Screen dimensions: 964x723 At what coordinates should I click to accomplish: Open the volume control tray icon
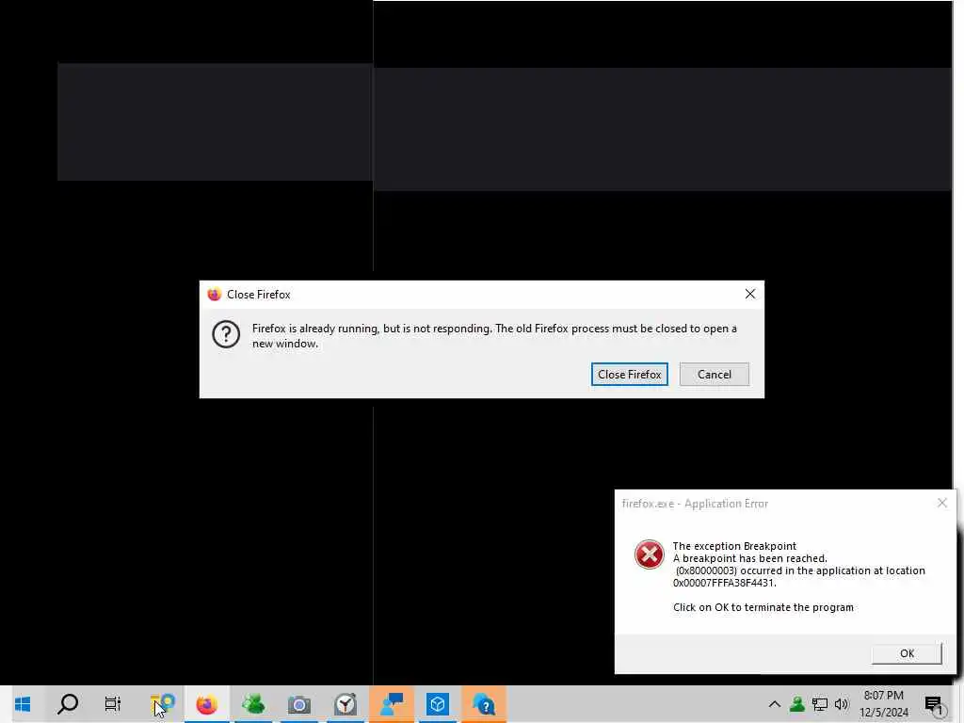842,704
